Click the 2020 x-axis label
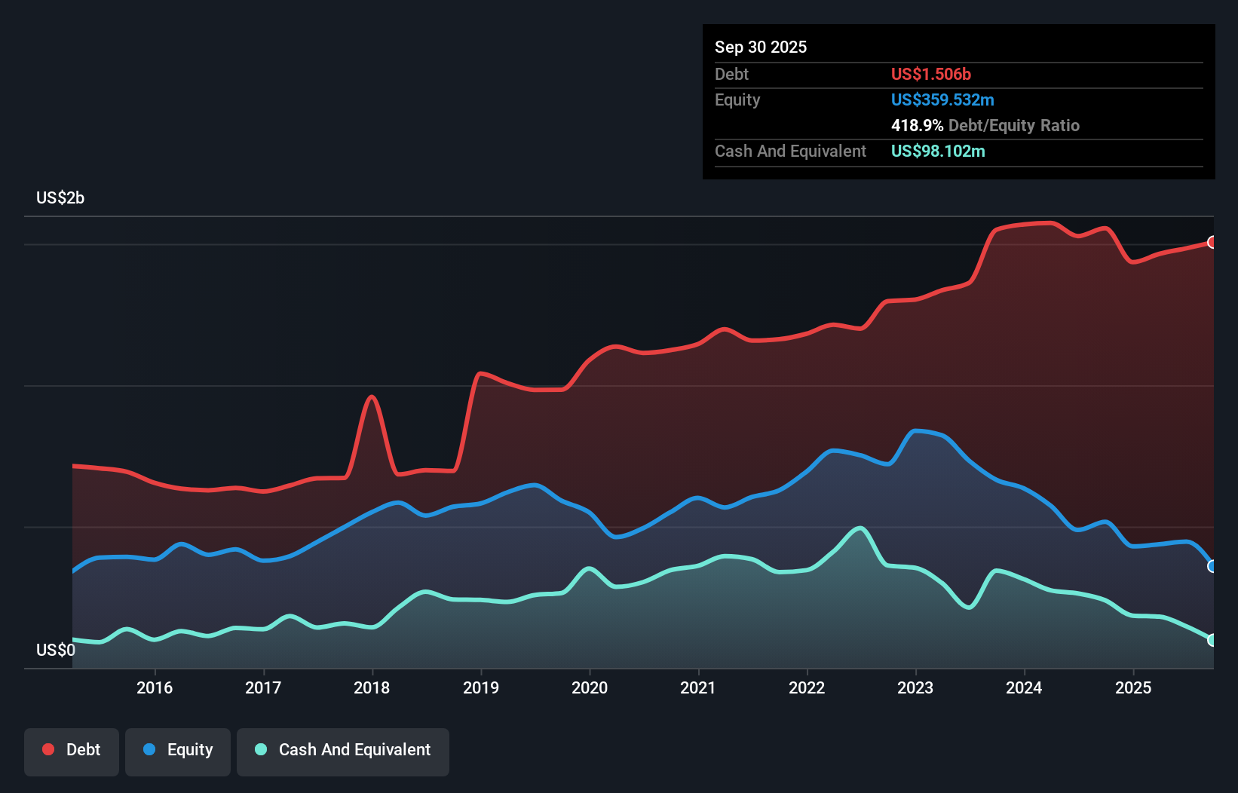The width and height of the screenshot is (1238, 793). (590, 687)
